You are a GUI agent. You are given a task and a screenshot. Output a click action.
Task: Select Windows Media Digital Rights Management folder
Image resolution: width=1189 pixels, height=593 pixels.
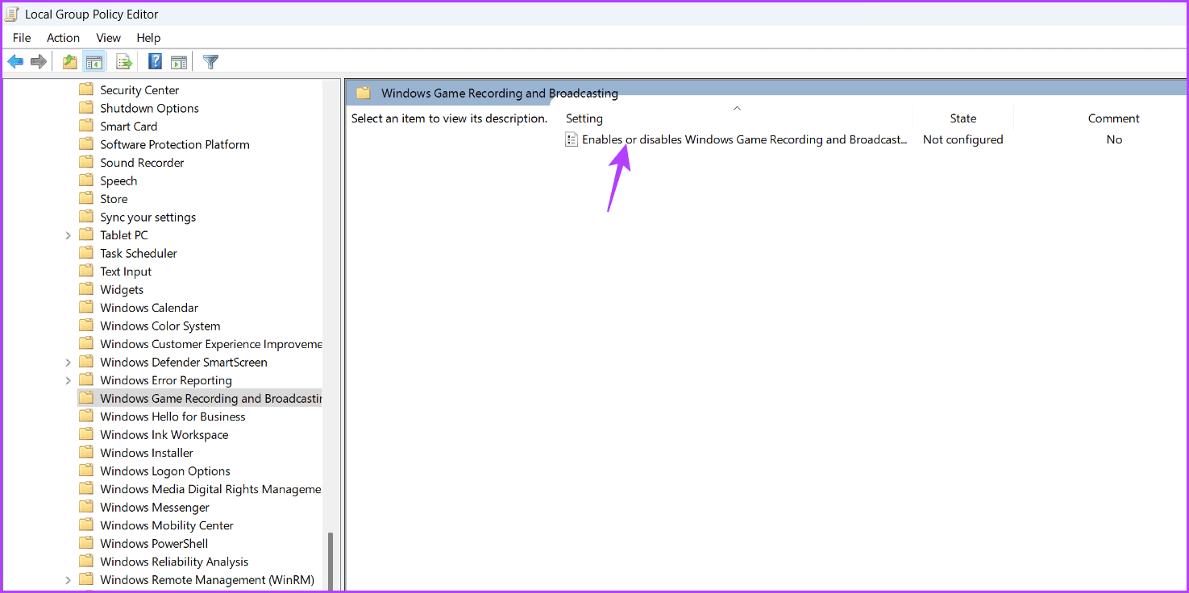point(210,489)
